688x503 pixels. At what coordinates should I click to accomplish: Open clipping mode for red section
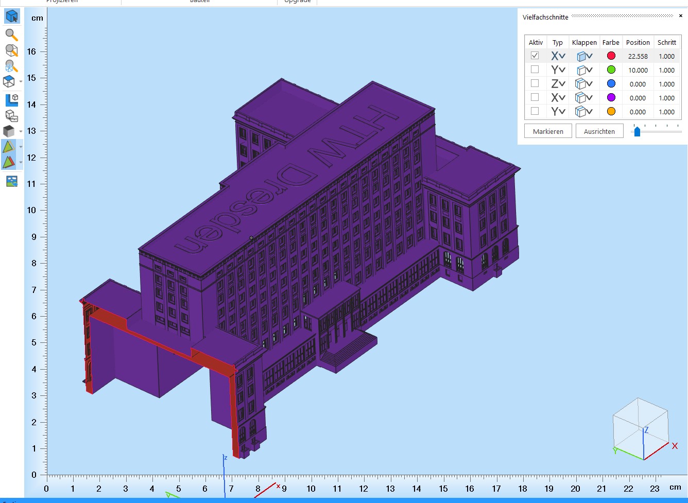pyautogui.click(x=584, y=56)
